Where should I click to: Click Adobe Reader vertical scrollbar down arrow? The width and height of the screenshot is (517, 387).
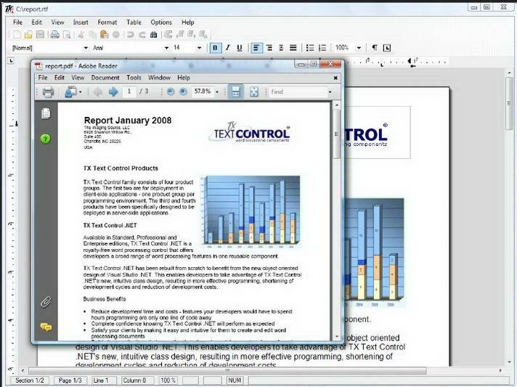point(337,337)
